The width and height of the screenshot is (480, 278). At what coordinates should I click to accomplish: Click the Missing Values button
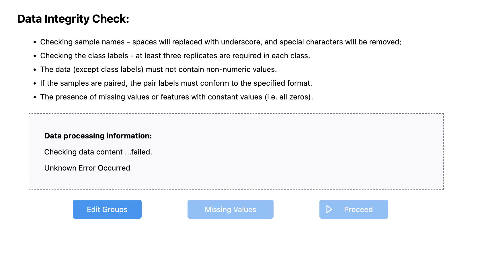coord(231,209)
